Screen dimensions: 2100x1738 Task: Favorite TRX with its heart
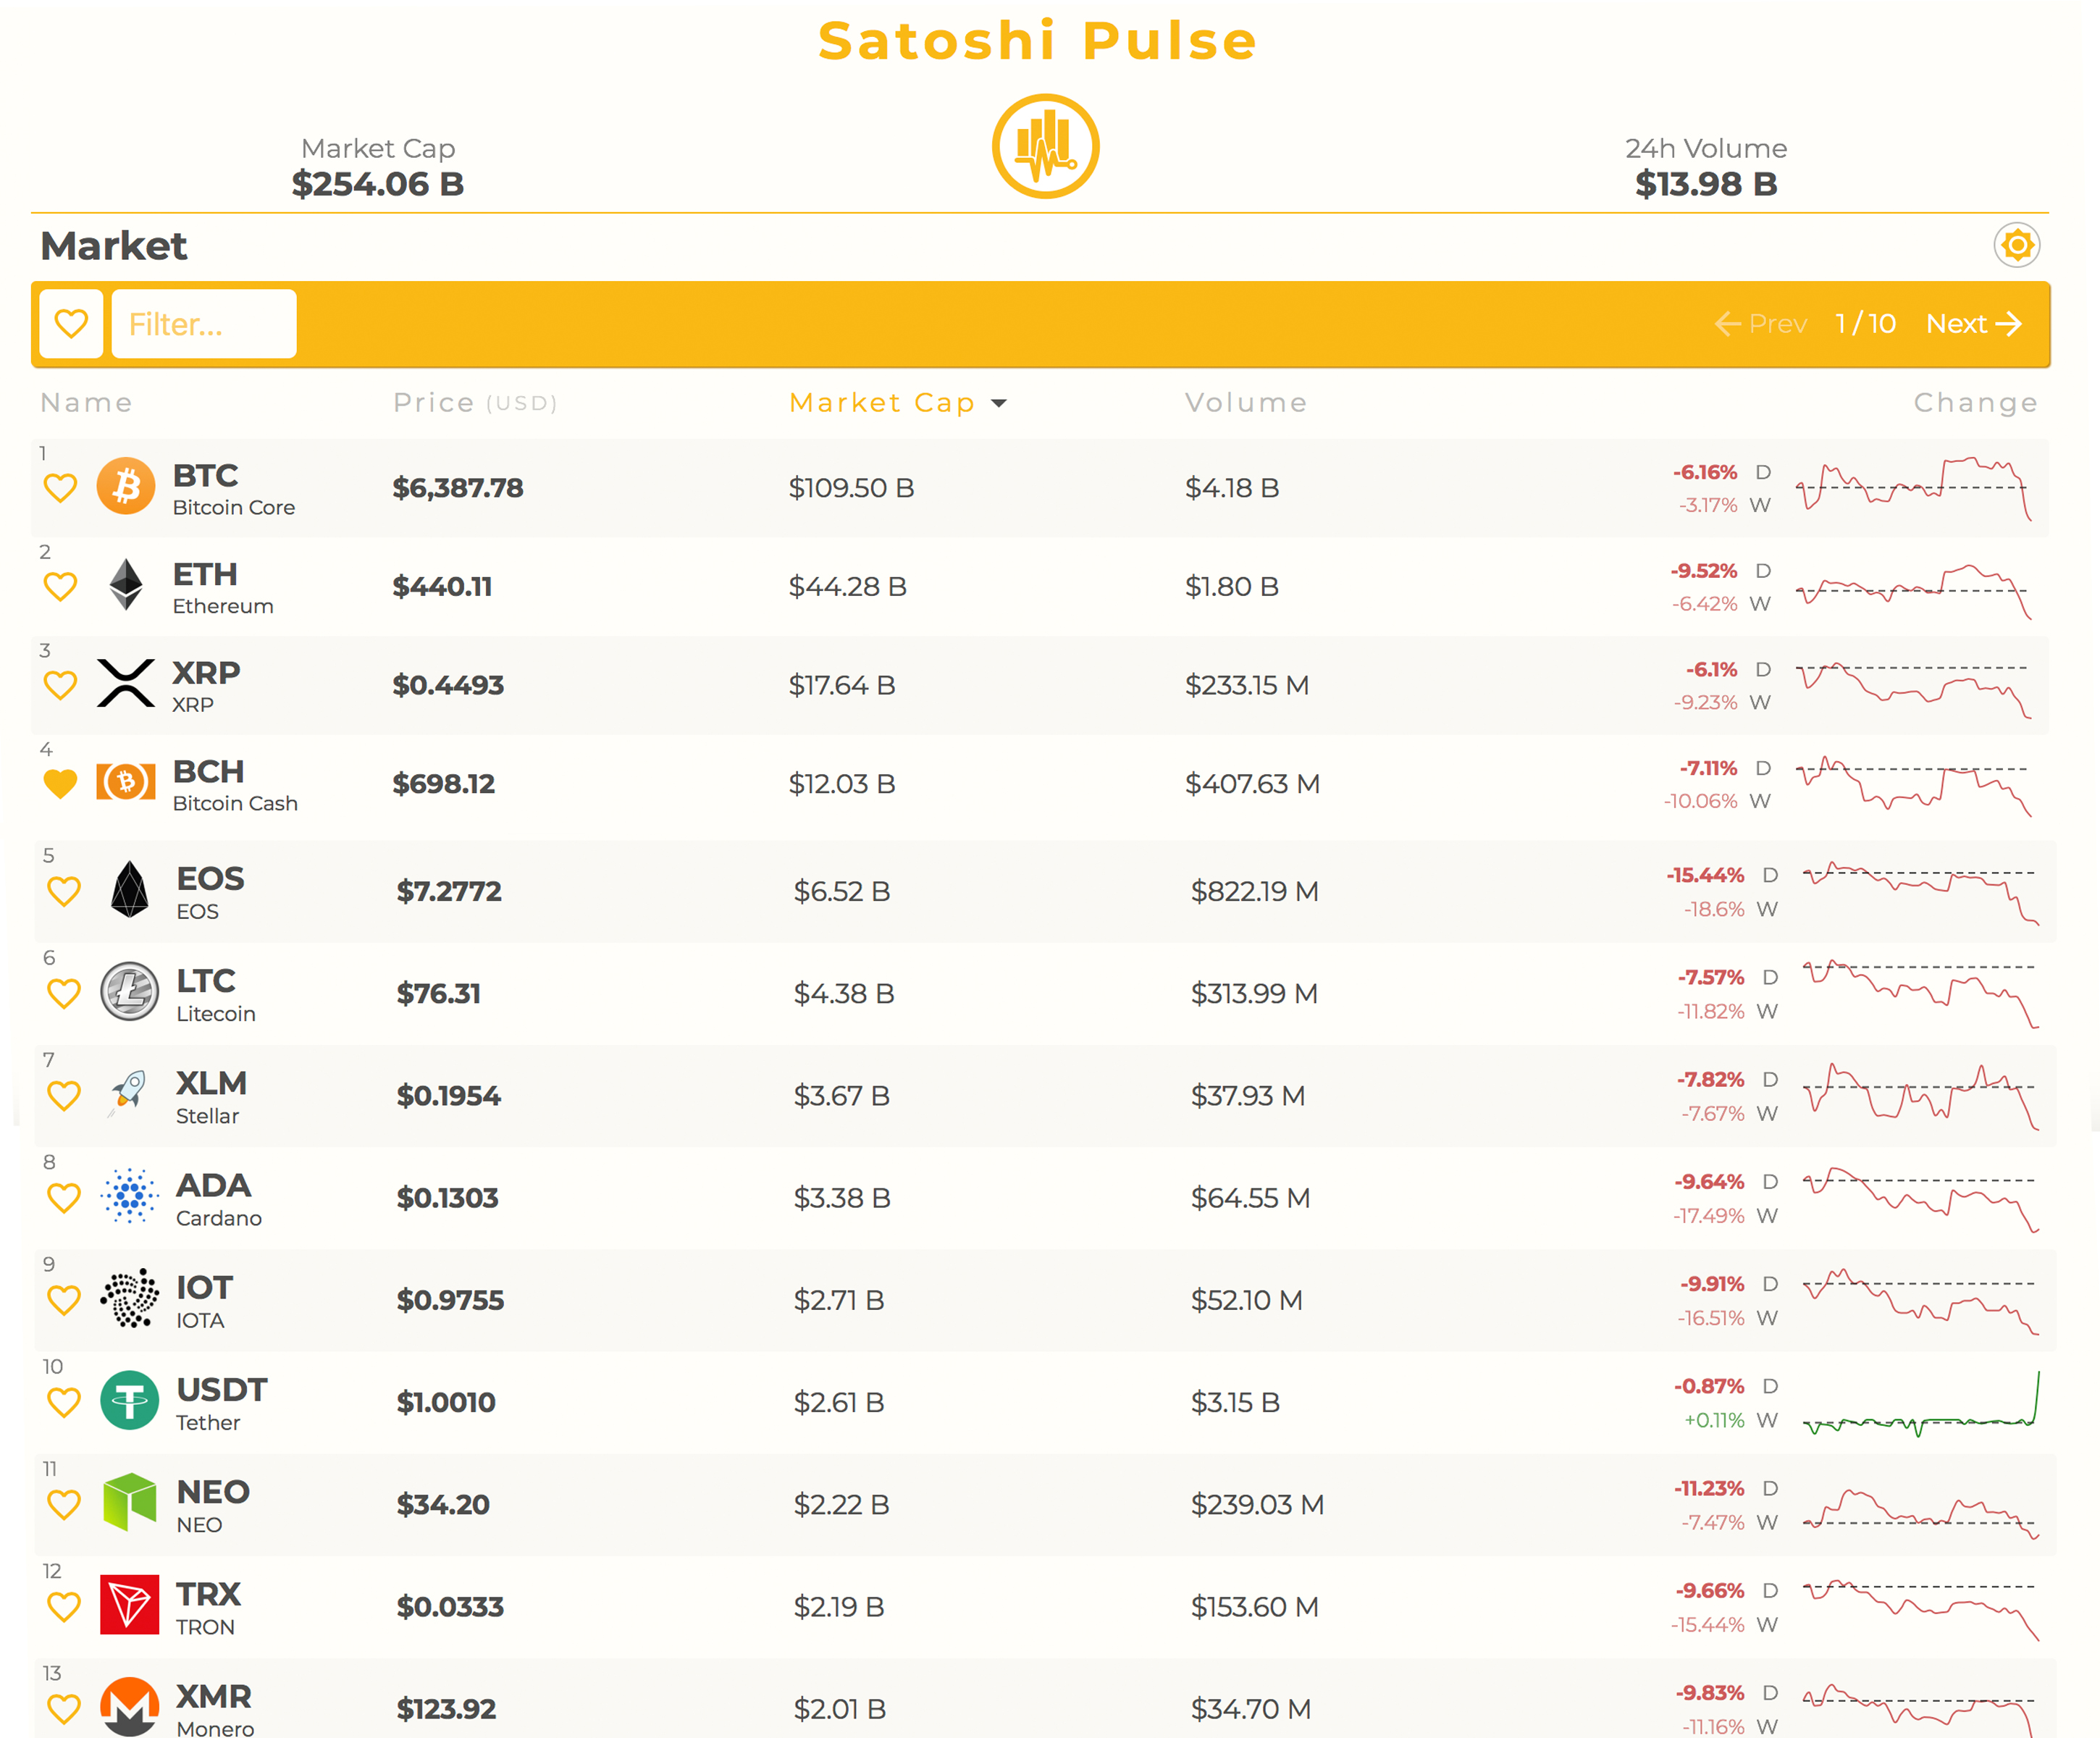tap(64, 1607)
